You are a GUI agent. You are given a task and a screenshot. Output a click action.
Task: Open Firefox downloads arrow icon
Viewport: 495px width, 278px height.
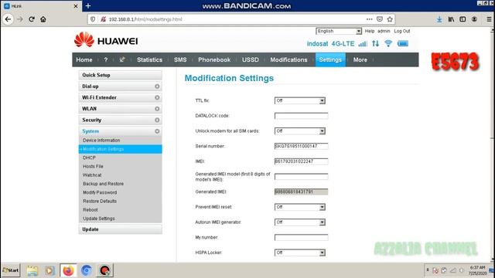tap(439, 19)
